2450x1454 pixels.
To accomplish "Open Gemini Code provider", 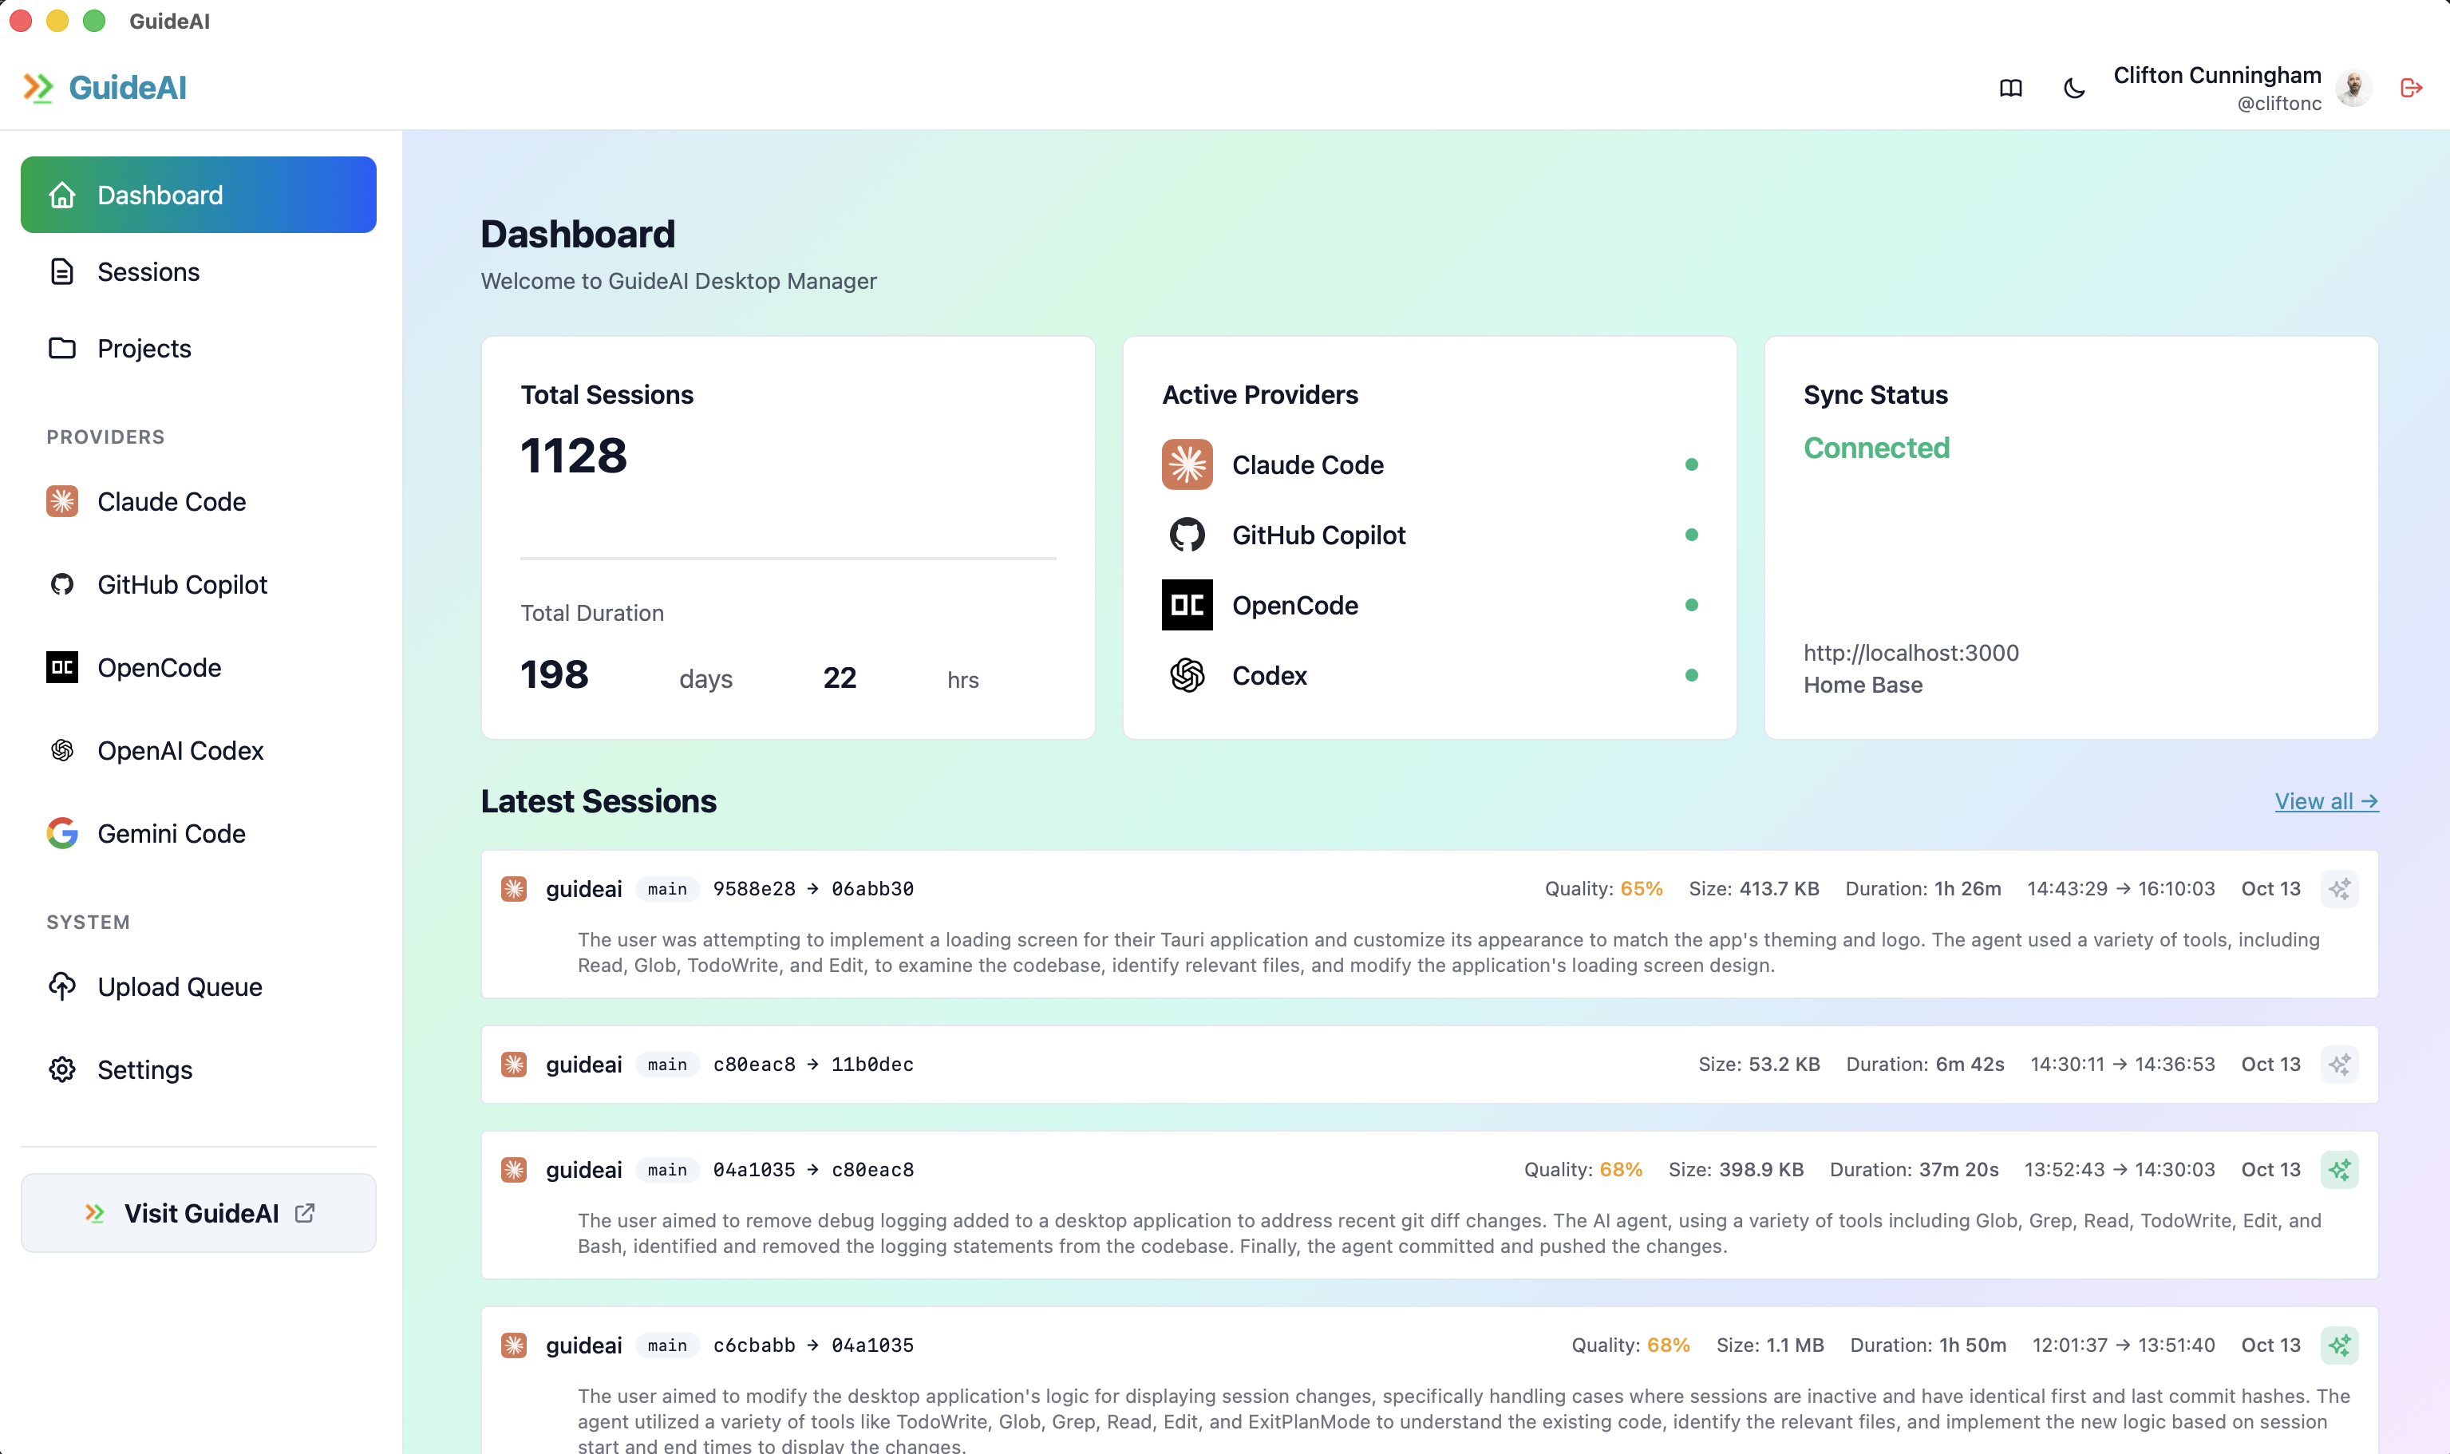I will click(x=171, y=834).
